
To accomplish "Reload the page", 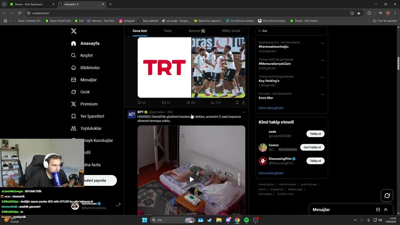I will 19,13.
